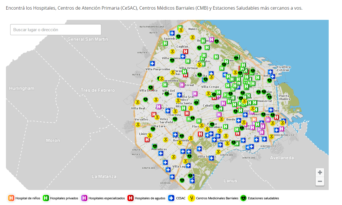Click the 'Buscar lugar o dirección' search field
This screenshot has height=205, width=342.
click(x=56, y=30)
